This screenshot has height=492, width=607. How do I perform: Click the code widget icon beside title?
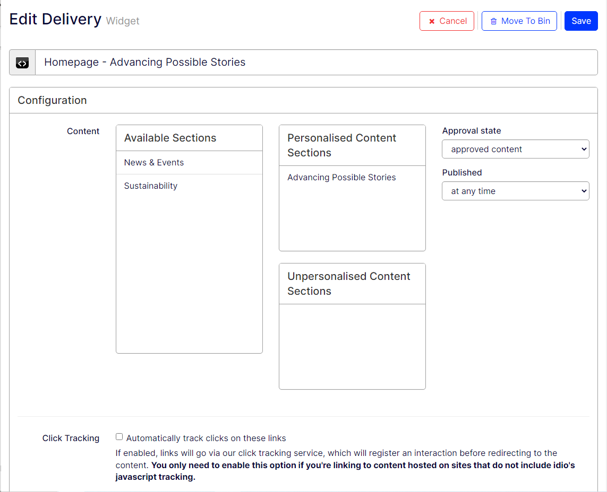[22, 63]
